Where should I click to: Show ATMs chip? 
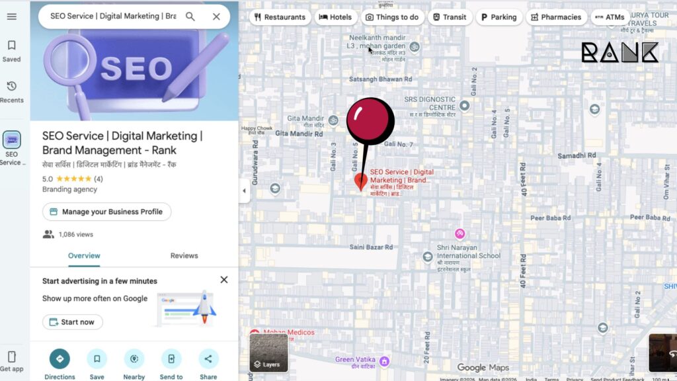tap(610, 17)
